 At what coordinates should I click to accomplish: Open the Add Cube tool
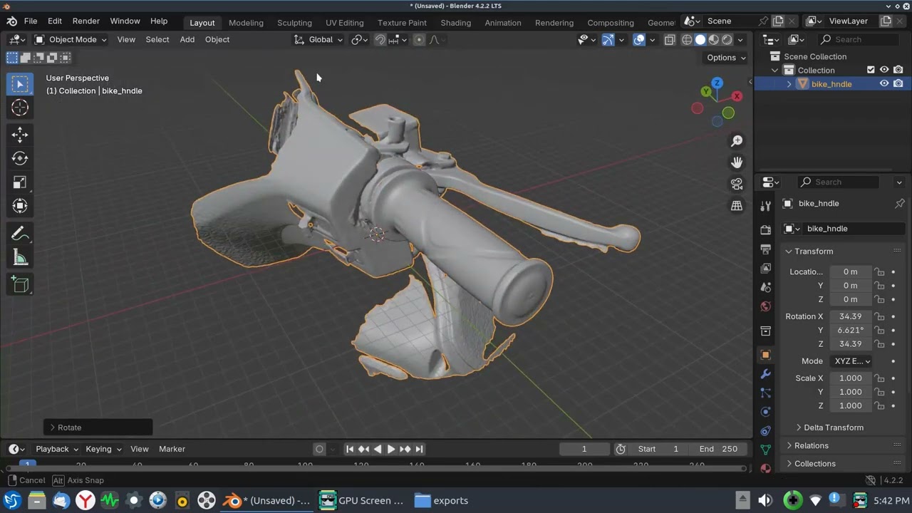[x=20, y=285]
